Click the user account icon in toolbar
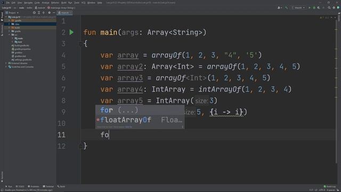341x192 pixels. tap(280, 7)
